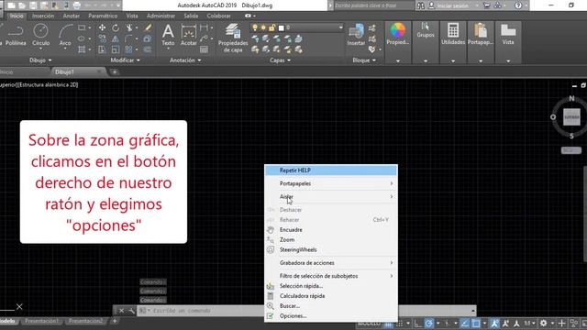Toggle ortho mode in status bar
The width and height of the screenshot is (587, 330).
[x=417, y=324]
